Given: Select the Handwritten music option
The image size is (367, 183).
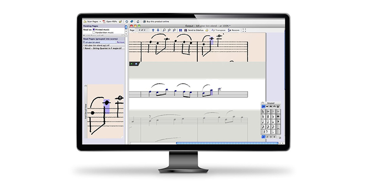Looking at the screenshot, I should point(103,32).
